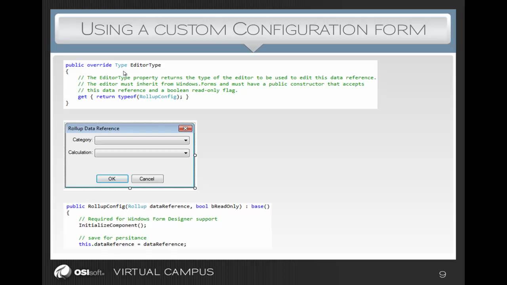Click the 'public RollupConfig(Rollup dataReference' constructor line
Image resolution: width=507 pixels, height=285 pixels.
(x=168, y=206)
